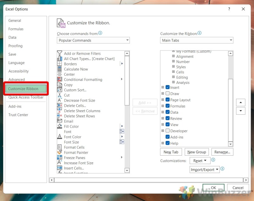Viewport: 254px width, 201px height.
Task: Click the Conditional Formatting icon
Action: point(59,79)
